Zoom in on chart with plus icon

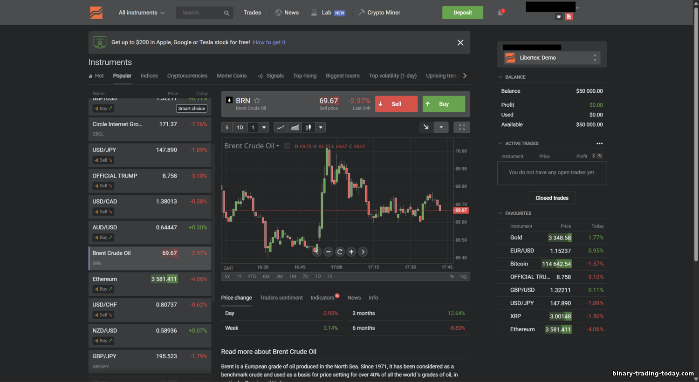pos(351,252)
